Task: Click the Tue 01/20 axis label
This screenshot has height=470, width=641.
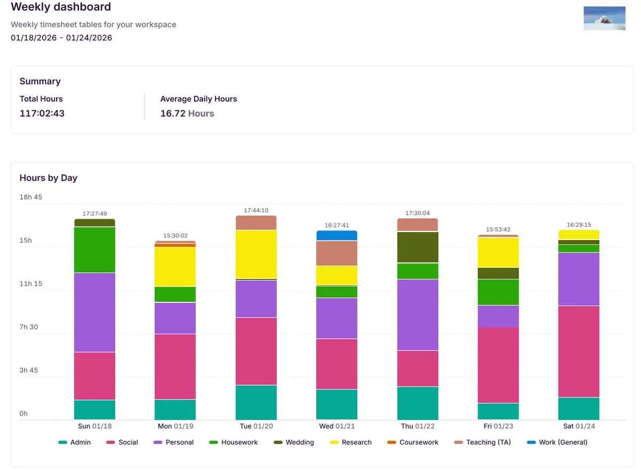Action: tap(256, 426)
